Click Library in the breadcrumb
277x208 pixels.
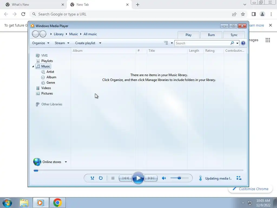tap(59, 34)
